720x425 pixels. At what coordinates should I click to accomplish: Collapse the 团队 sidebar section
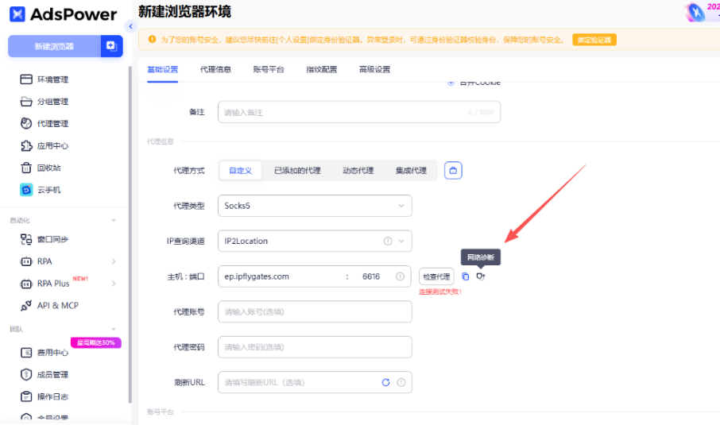[114, 329]
